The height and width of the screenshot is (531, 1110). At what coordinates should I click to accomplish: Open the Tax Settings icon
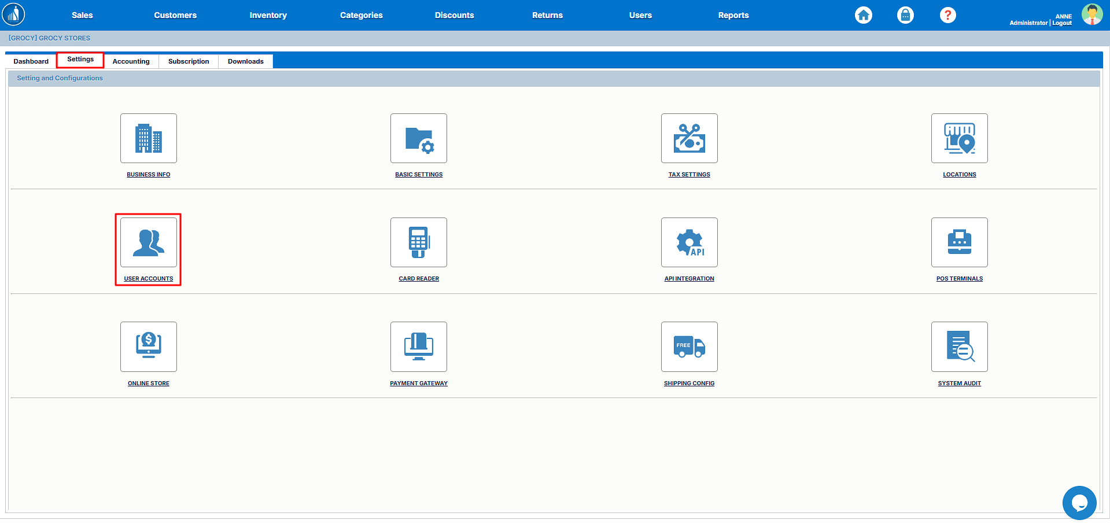[689, 138]
